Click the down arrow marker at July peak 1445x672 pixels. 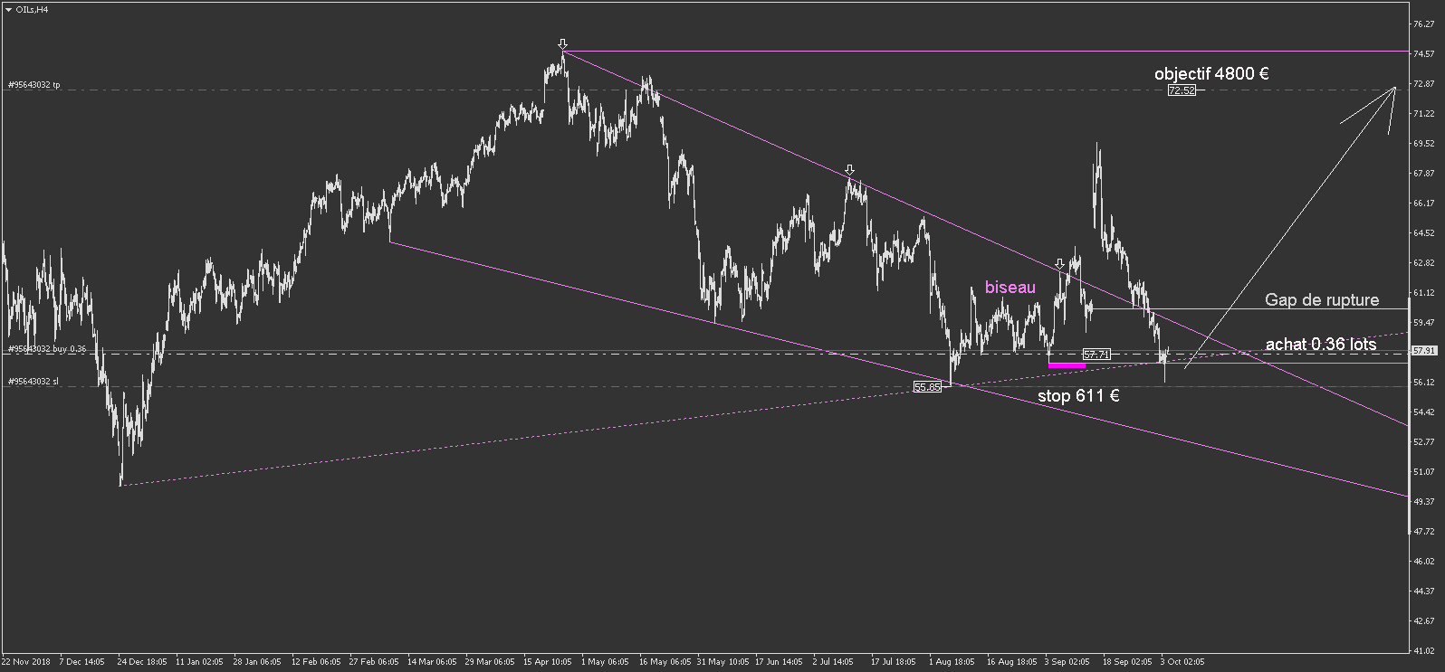[849, 170]
